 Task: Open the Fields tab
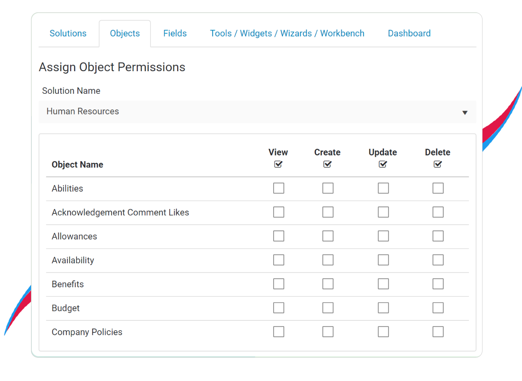click(175, 33)
